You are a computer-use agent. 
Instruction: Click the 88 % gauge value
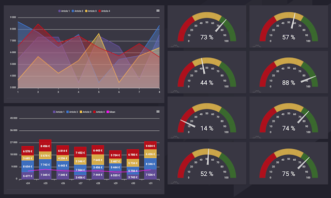tap(289, 83)
